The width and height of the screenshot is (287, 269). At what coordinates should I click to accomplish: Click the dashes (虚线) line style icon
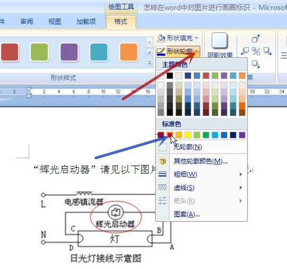click(162, 188)
